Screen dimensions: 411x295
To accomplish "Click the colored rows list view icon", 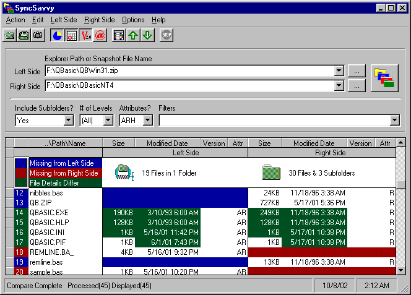I will point(119,35).
